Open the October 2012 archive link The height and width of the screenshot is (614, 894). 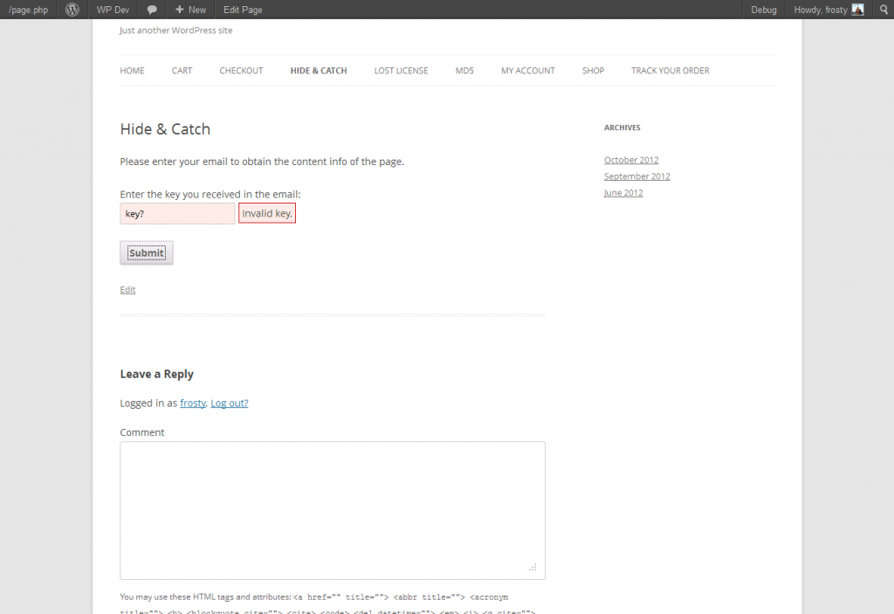(x=631, y=160)
